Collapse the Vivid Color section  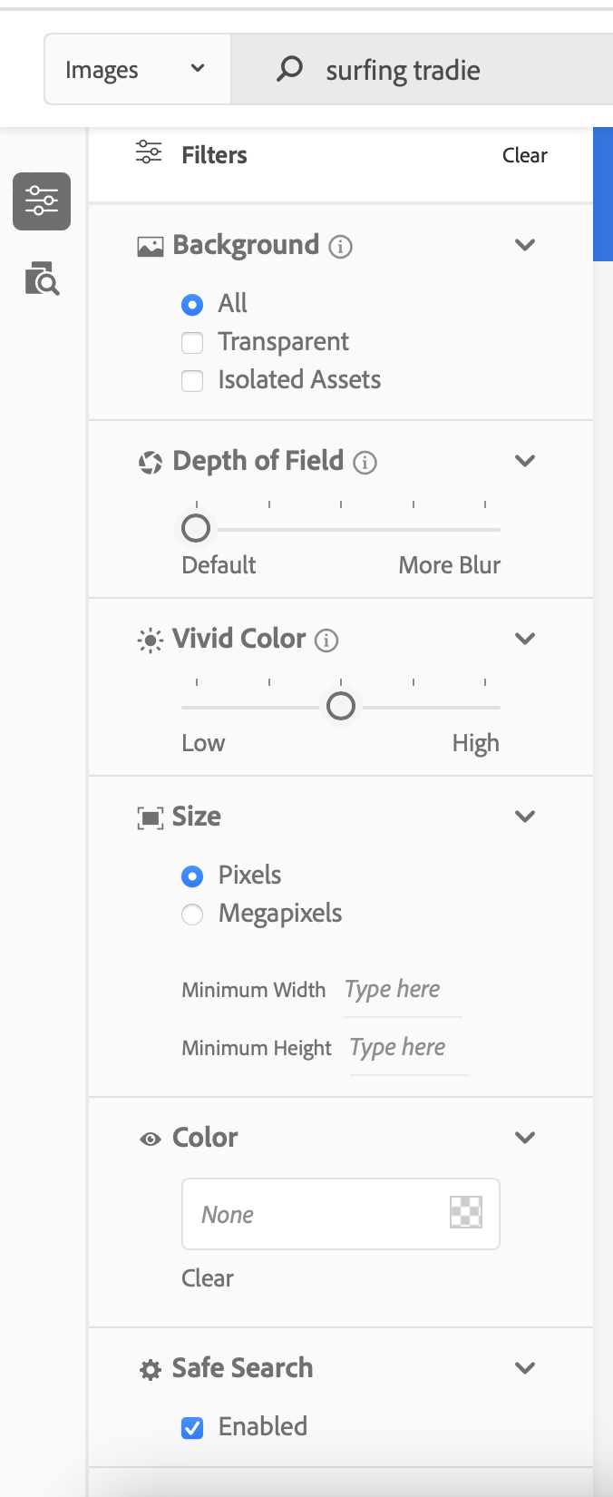coord(524,638)
